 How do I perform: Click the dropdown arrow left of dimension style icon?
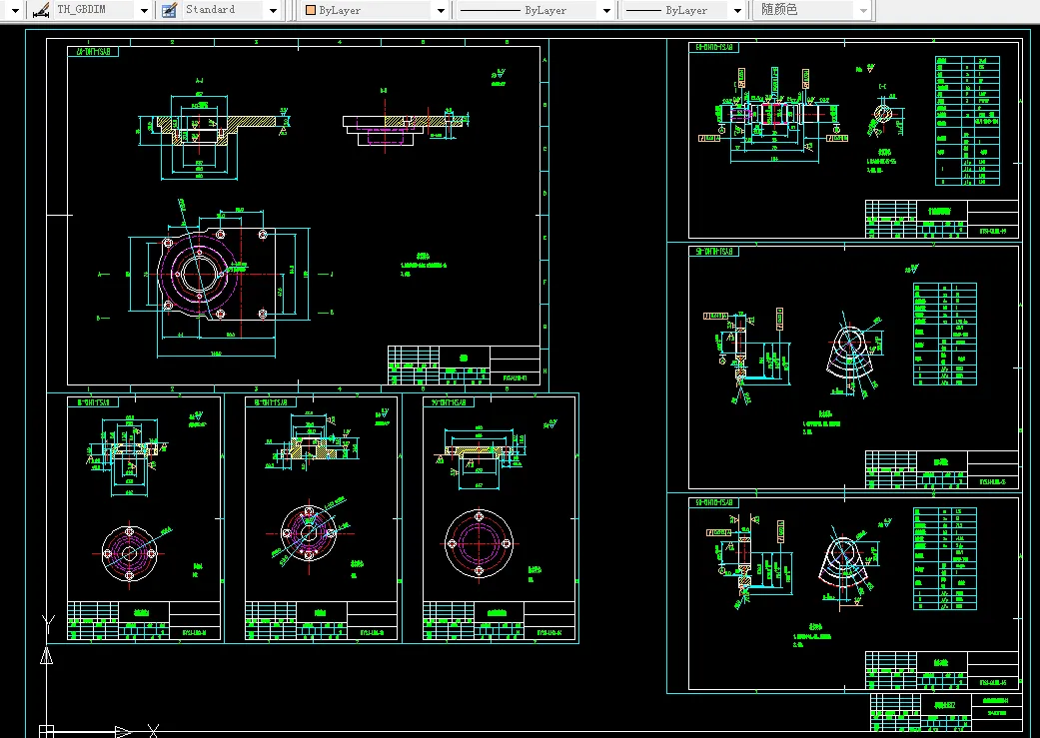coord(15,11)
